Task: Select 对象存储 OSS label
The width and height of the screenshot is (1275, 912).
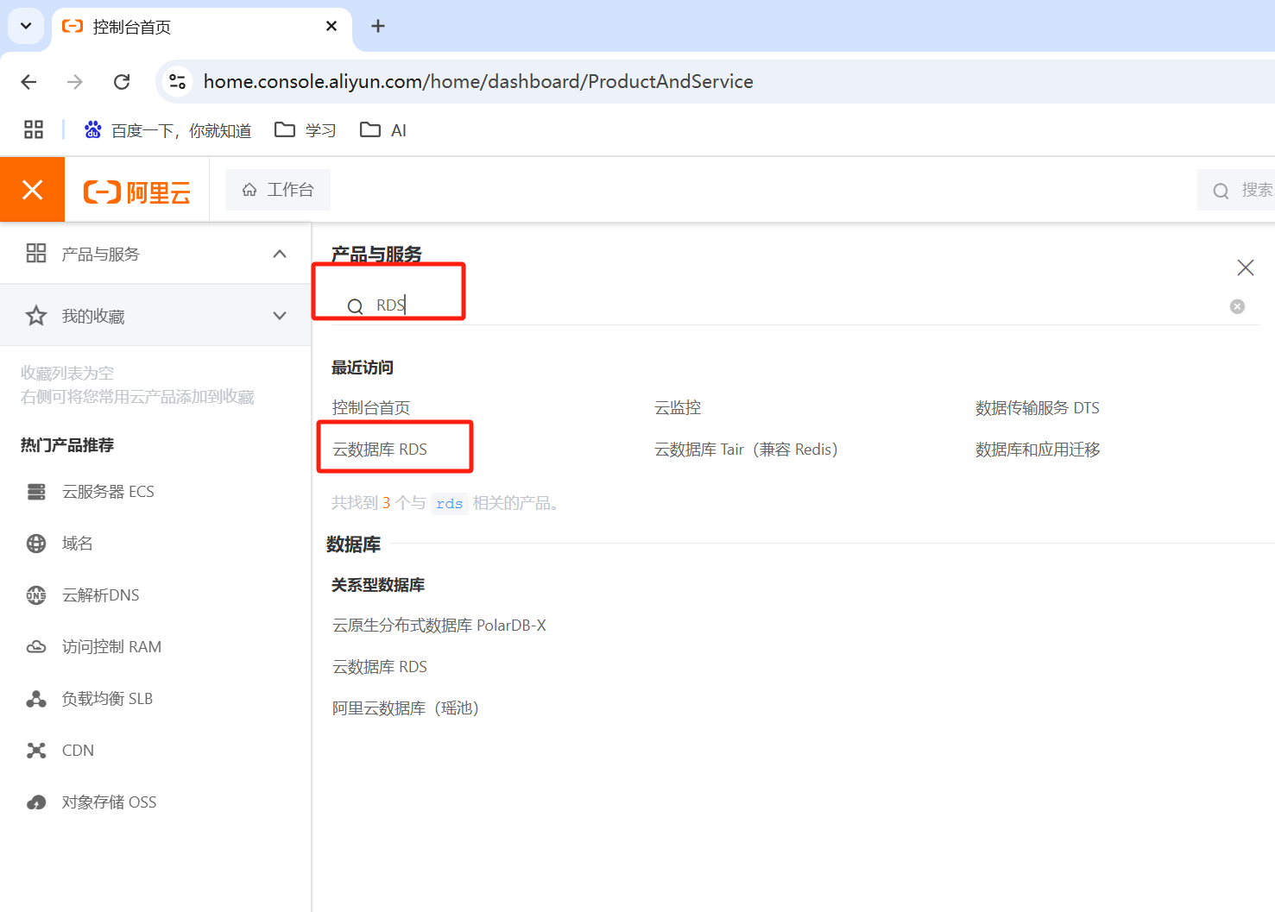Action: click(x=110, y=802)
